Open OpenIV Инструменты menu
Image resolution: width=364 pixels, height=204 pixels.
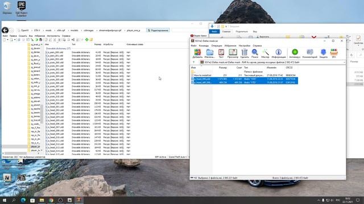coord(53,36)
